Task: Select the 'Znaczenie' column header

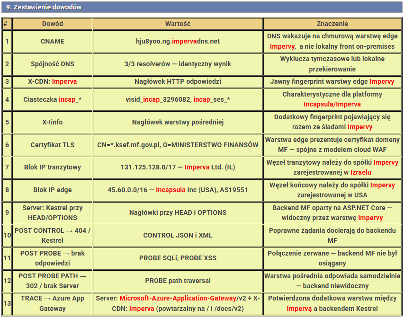Action: point(332,24)
